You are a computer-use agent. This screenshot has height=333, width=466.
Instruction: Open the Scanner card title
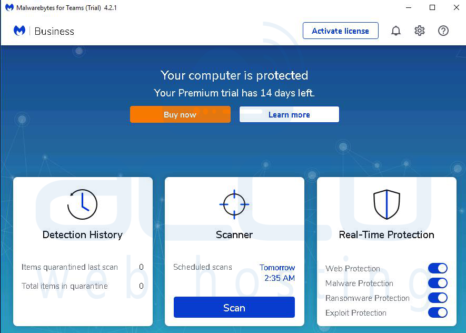(x=234, y=235)
